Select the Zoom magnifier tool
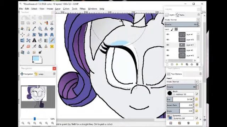 [40, 29]
